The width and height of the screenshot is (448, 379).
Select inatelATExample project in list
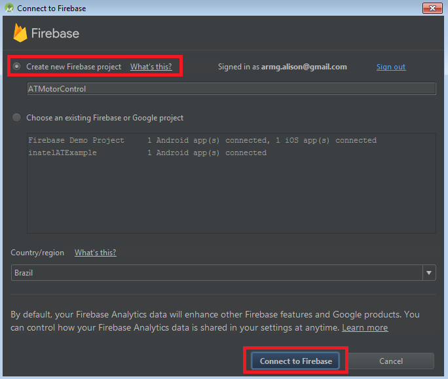click(x=62, y=153)
